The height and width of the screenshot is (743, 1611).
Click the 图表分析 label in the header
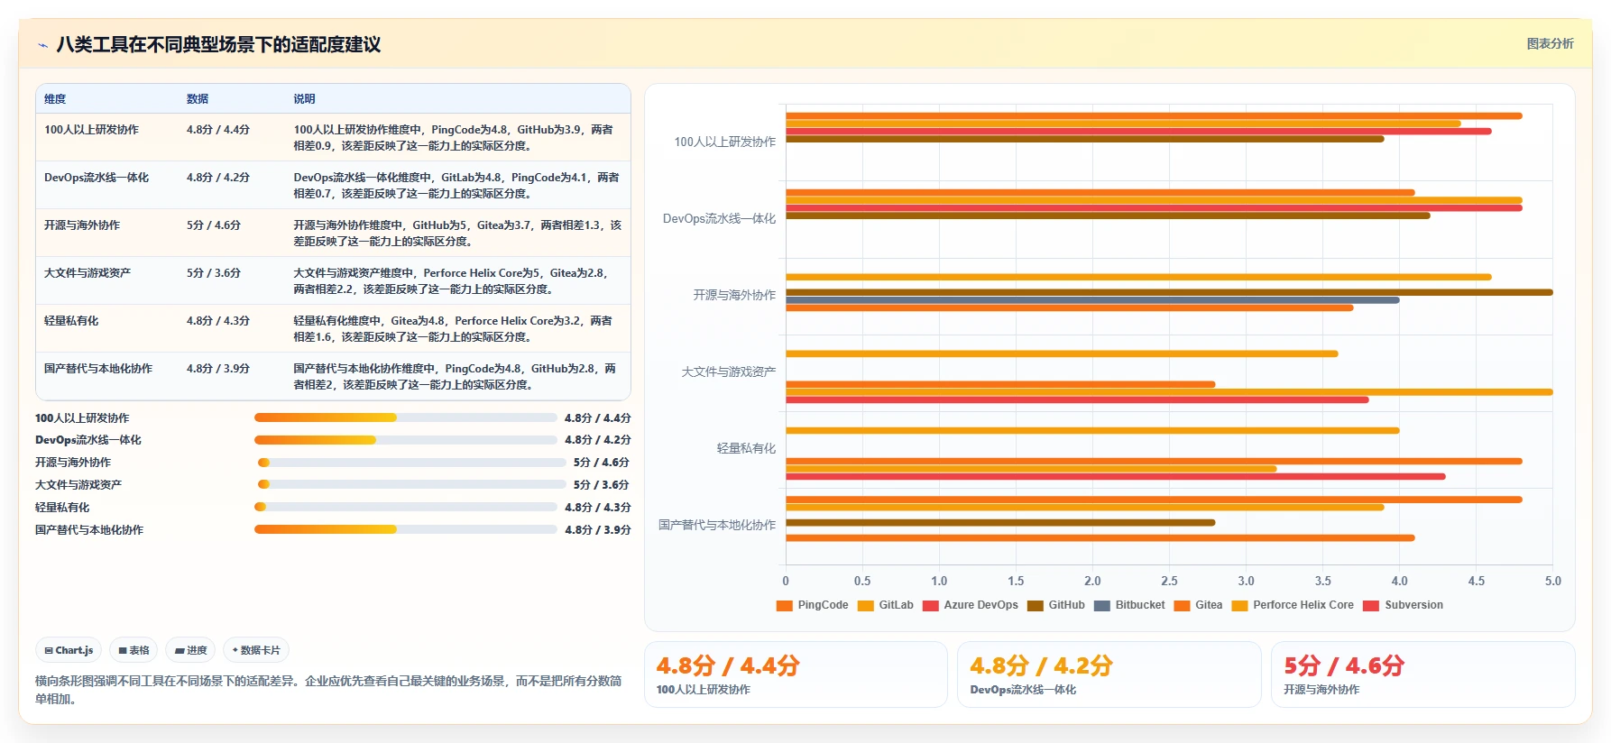(x=1550, y=43)
